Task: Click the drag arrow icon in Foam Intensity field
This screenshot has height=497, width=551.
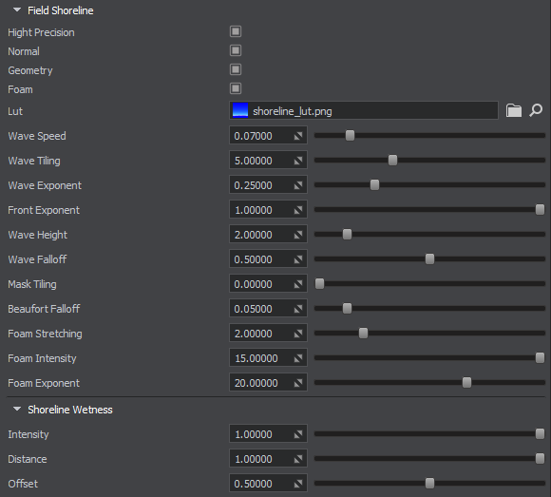Action: pos(298,358)
